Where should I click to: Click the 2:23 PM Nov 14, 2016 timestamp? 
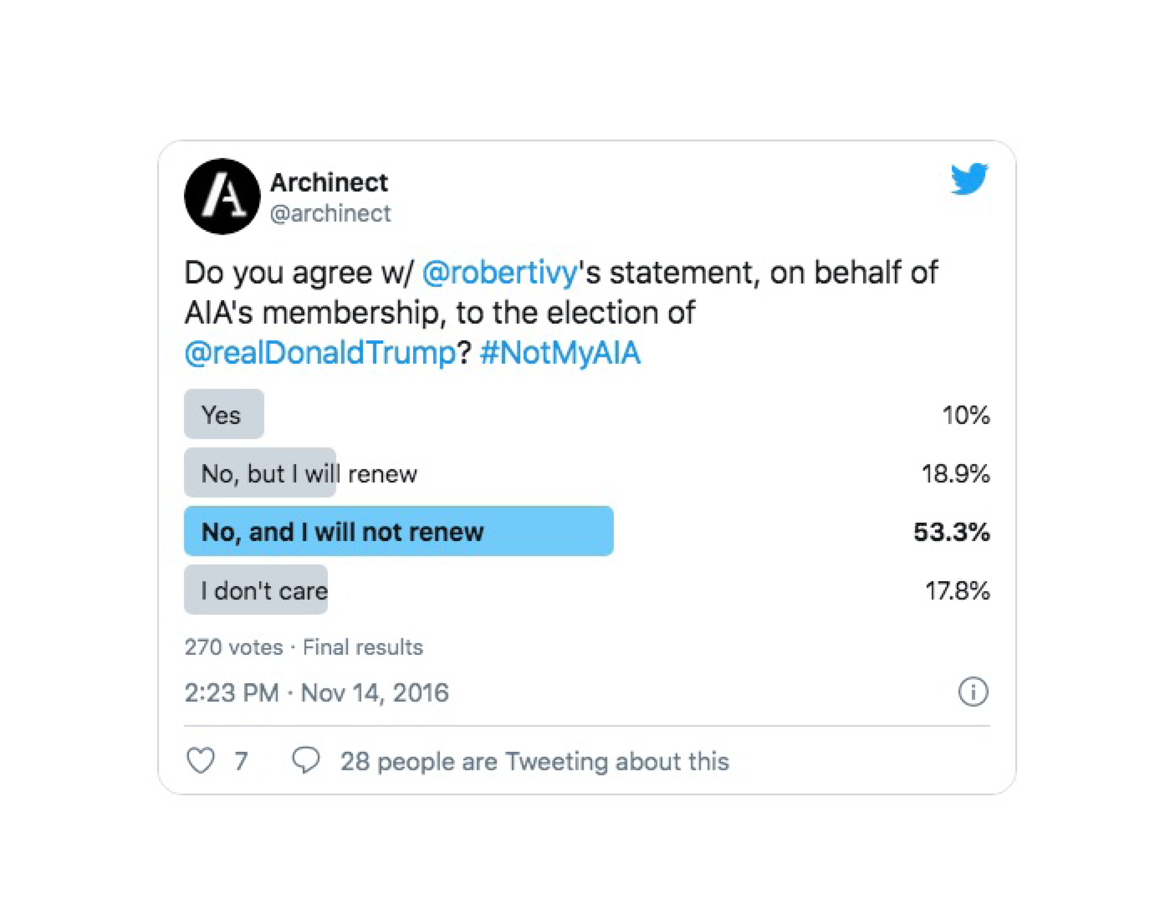(x=316, y=693)
